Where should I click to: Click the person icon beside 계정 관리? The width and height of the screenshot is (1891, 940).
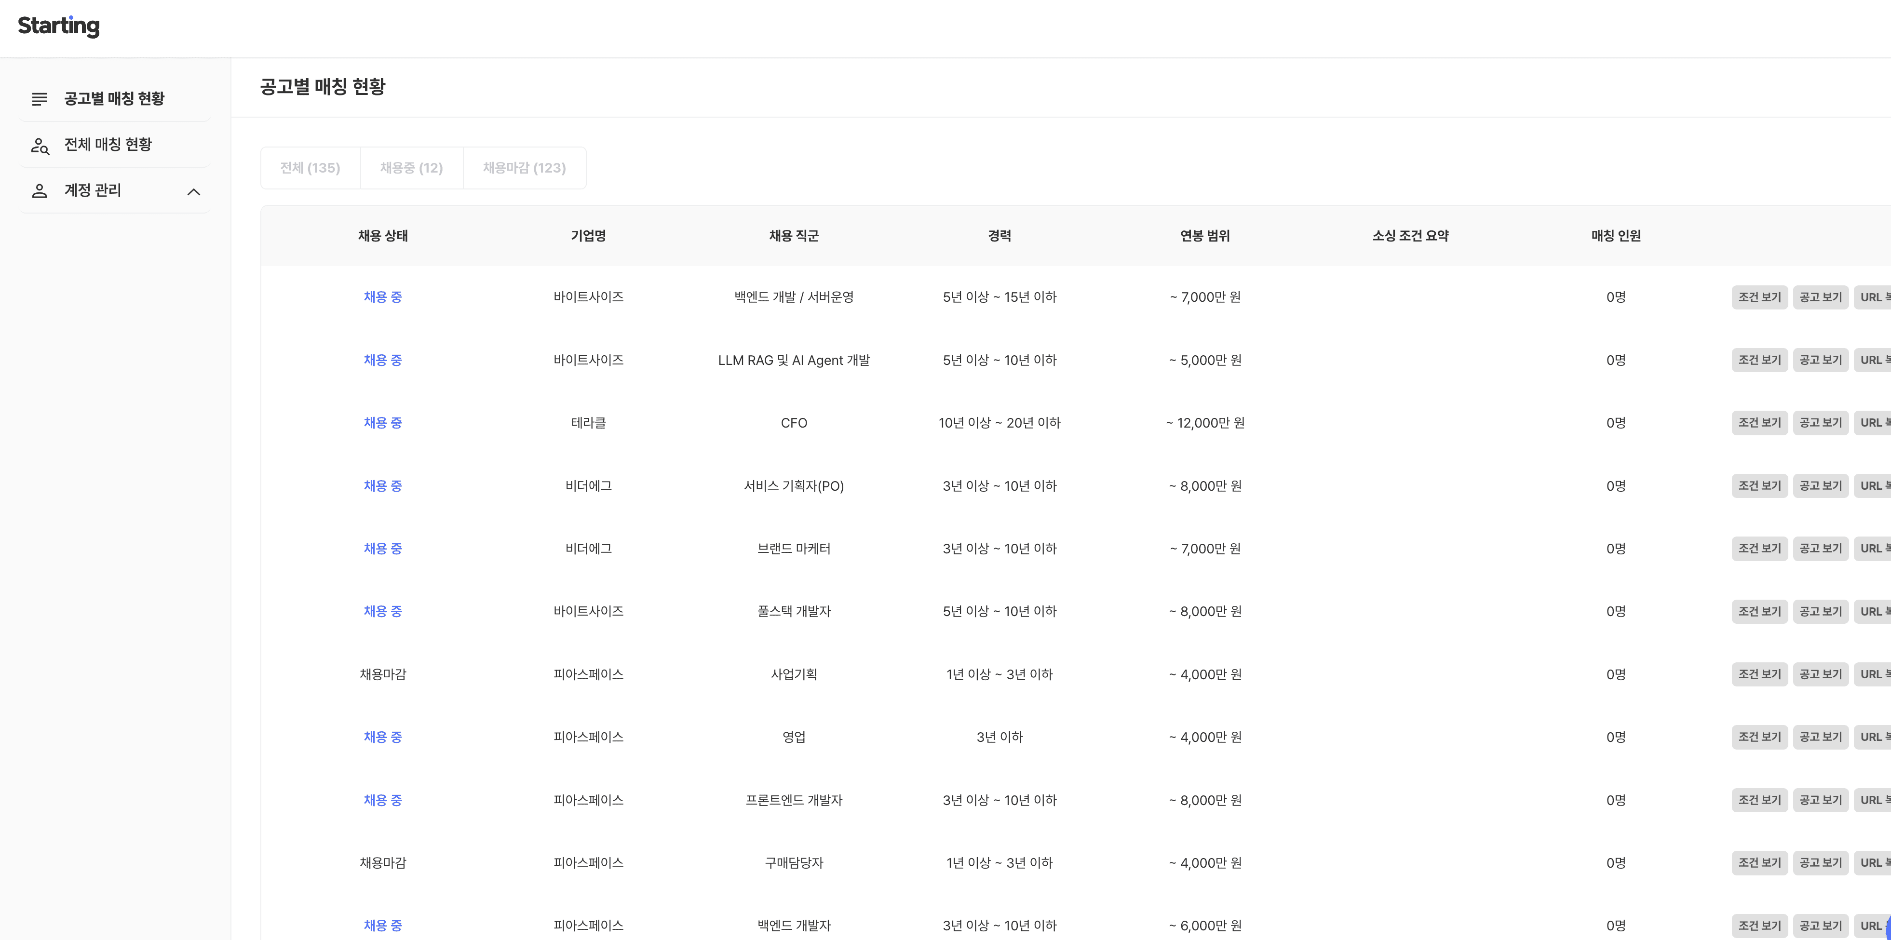[x=40, y=191]
